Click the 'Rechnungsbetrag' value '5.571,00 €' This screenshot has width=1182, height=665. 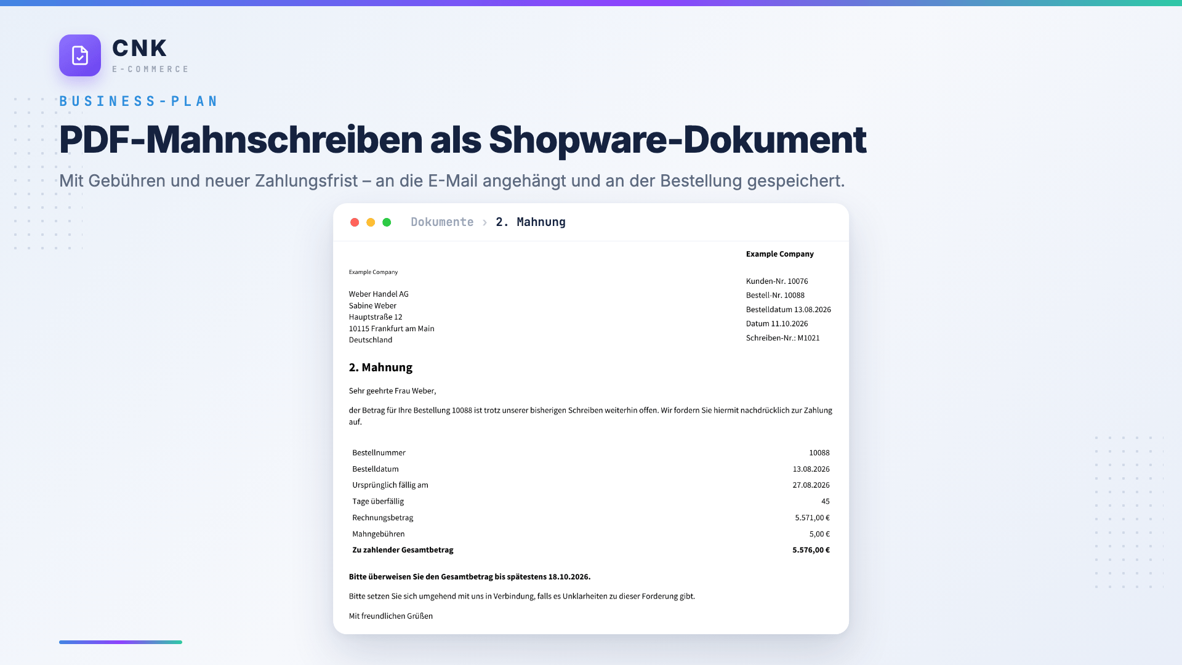(x=812, y=517)
